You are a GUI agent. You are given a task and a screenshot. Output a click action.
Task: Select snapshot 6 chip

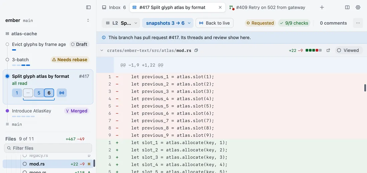coord(49,93)
